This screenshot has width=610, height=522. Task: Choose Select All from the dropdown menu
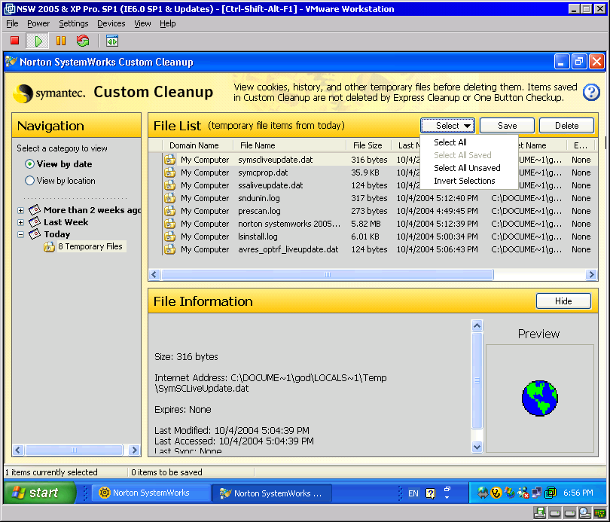tap(450, 142)
